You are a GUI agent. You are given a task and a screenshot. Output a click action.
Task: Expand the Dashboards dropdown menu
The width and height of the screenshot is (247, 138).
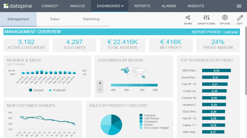tap(110, 6)
